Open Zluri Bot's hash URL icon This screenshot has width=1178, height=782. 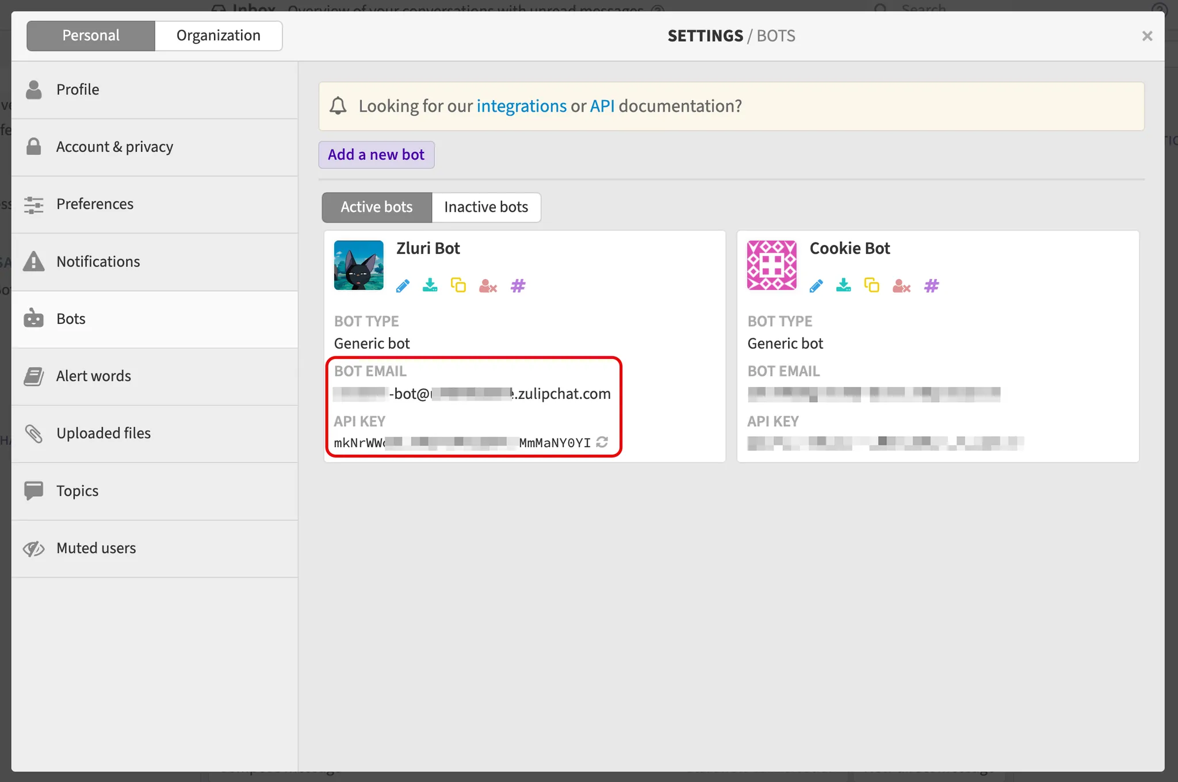coord(518,286)
